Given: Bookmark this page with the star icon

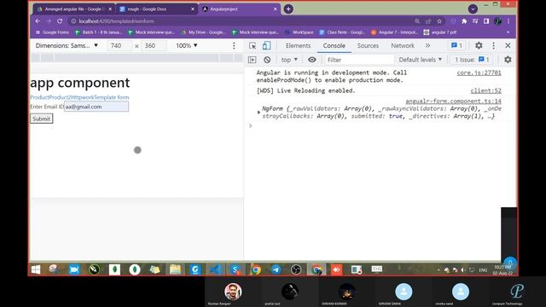Looking at the screenshot, I should (439, 21).
